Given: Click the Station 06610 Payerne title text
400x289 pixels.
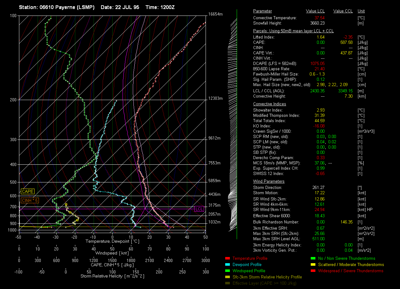Looking at the screenshot, I should (x=57, y=7).
